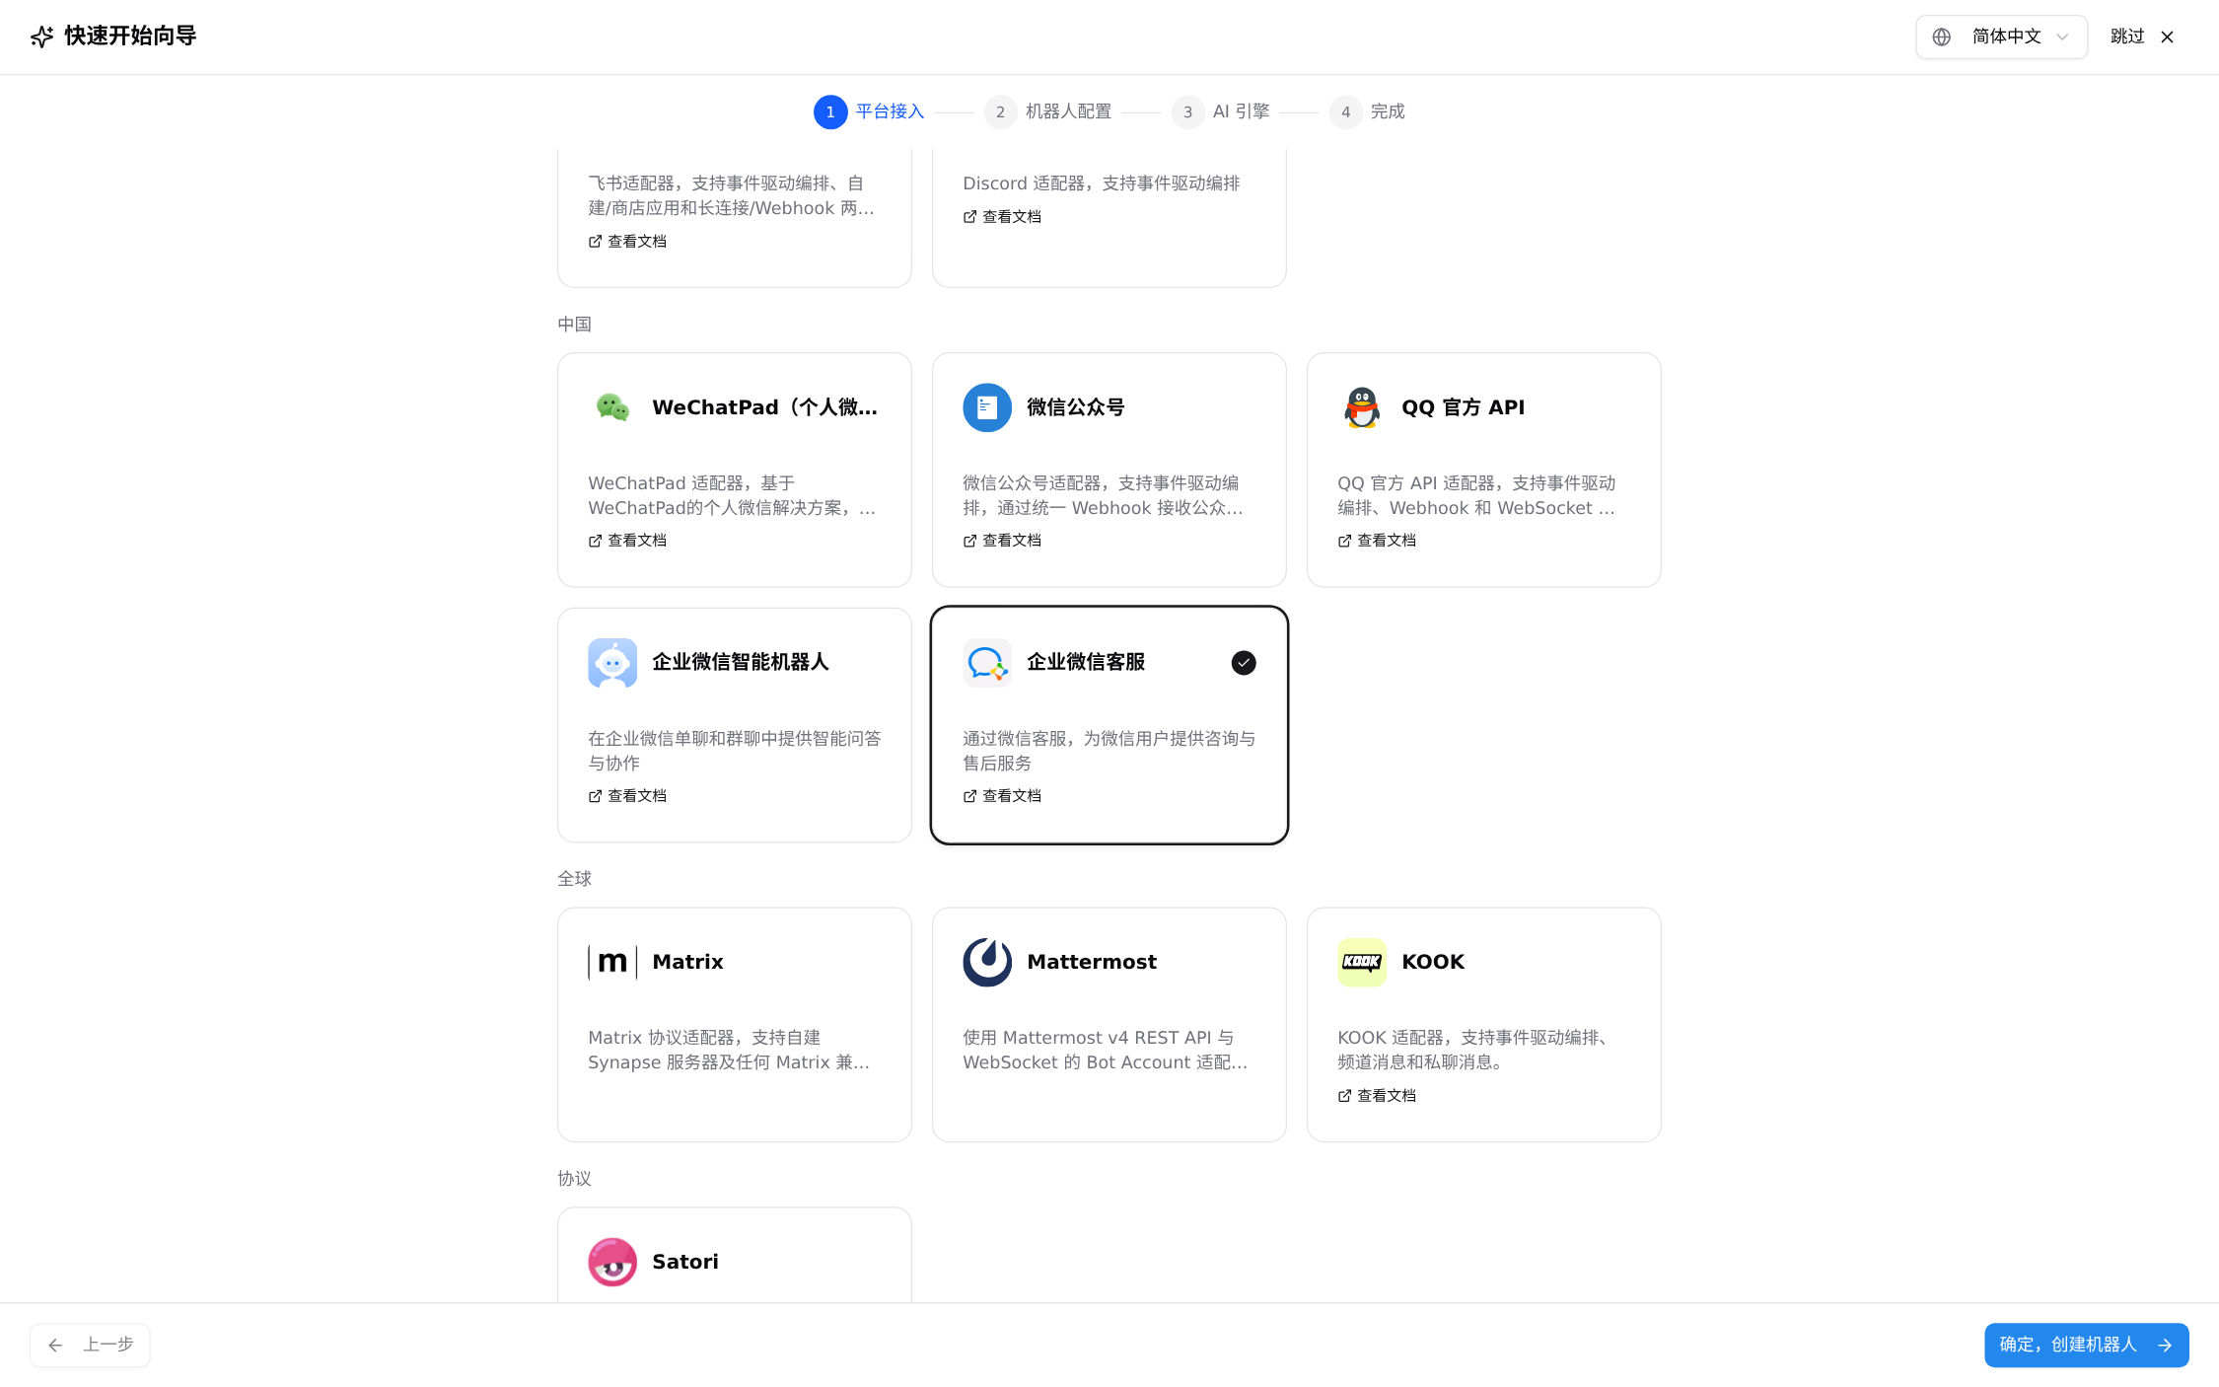
Task: Open 查看文档 link in 微信公众号 card
Action: pyautogui.click(x=1002, y=541)
